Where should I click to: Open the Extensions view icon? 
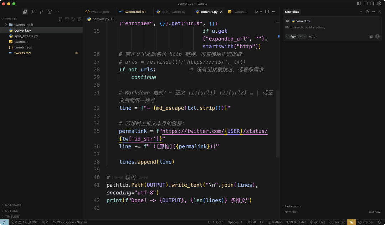(x=50, y=12)
